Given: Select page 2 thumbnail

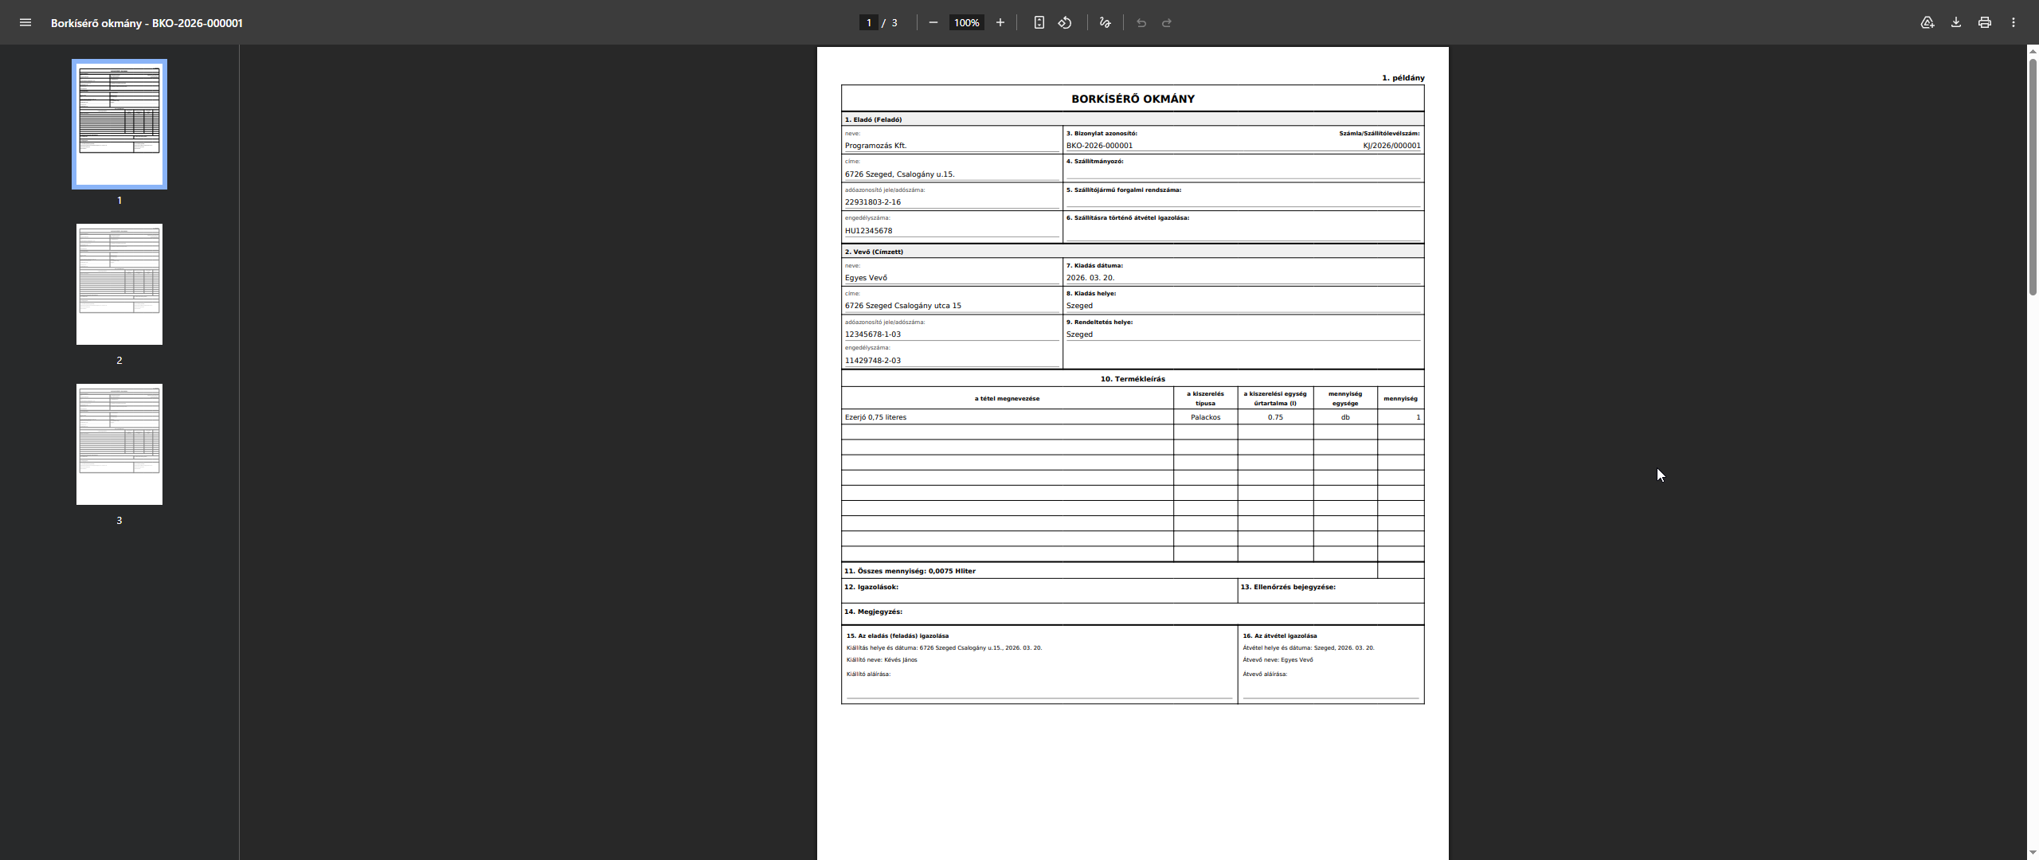Looking at the screenshot, I should coord(119,284).
